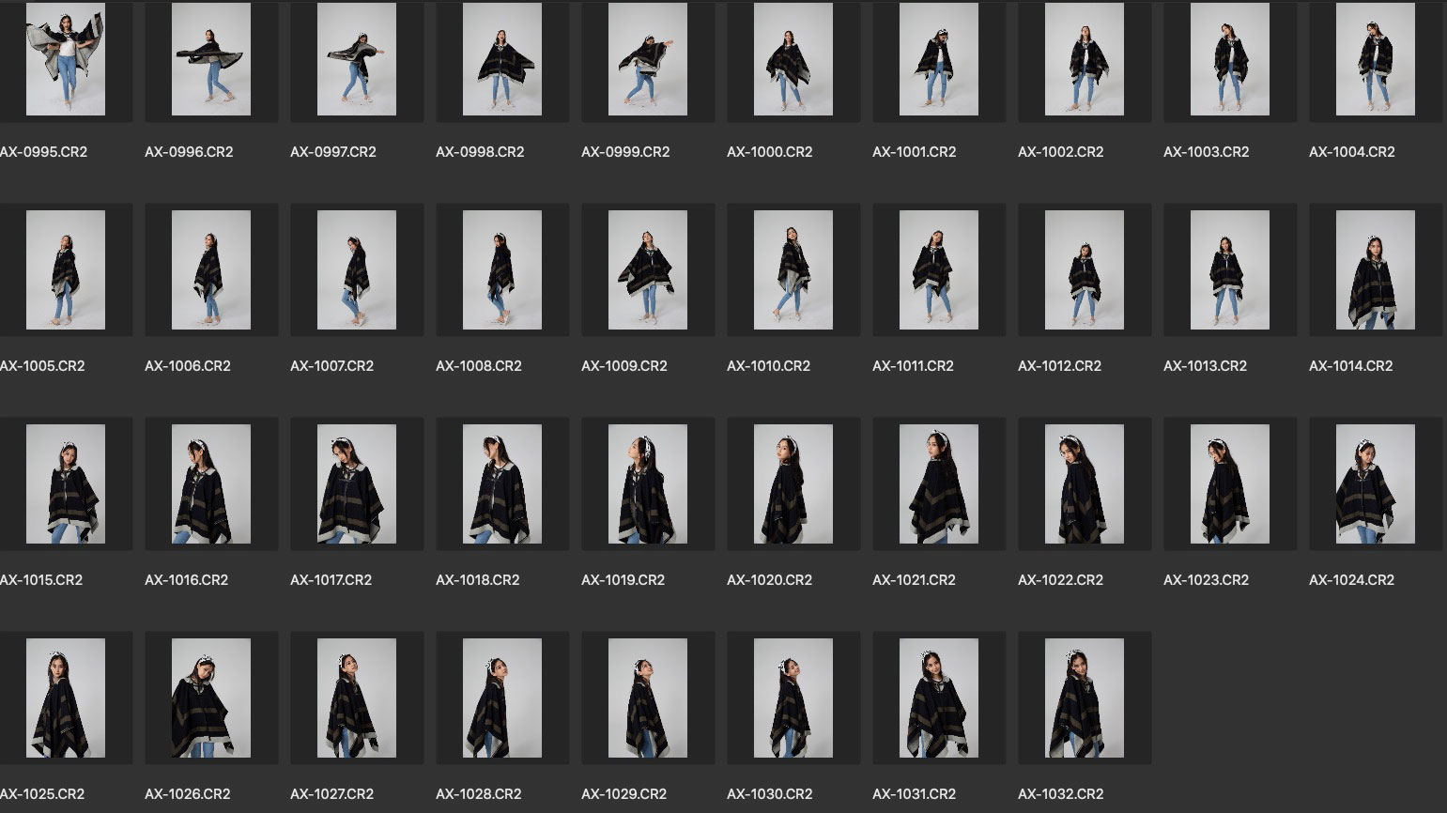The height and width of the screenshot is (813, 1447).
Task: Select the AX-1007.CR2 photo thumbnail
Action: pos(356,270)
